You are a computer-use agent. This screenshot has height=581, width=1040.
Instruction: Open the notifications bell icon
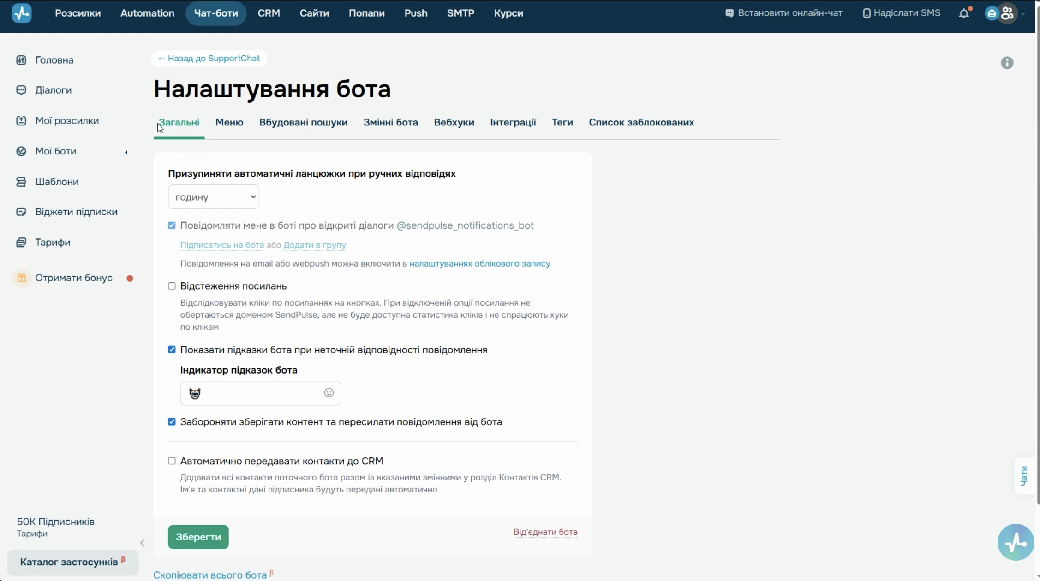click(x=964, y=13)
